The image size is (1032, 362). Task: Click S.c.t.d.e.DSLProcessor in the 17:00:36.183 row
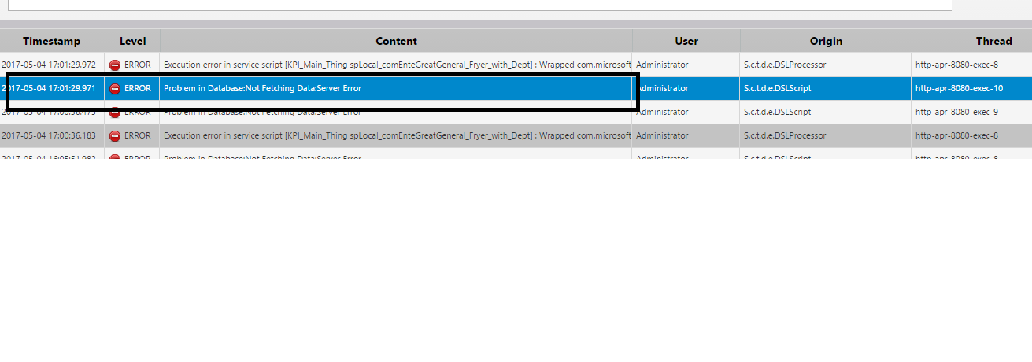coord(785,135)
